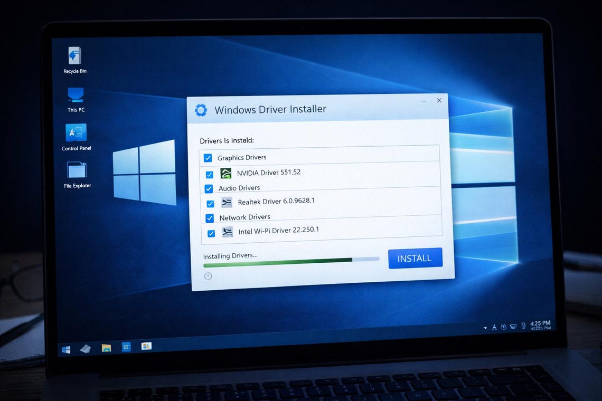
Task: Click the round tray icon beside letter A
Action: click(503, 327)
